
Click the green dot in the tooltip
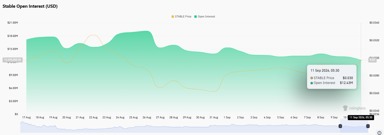coord(312,83)
